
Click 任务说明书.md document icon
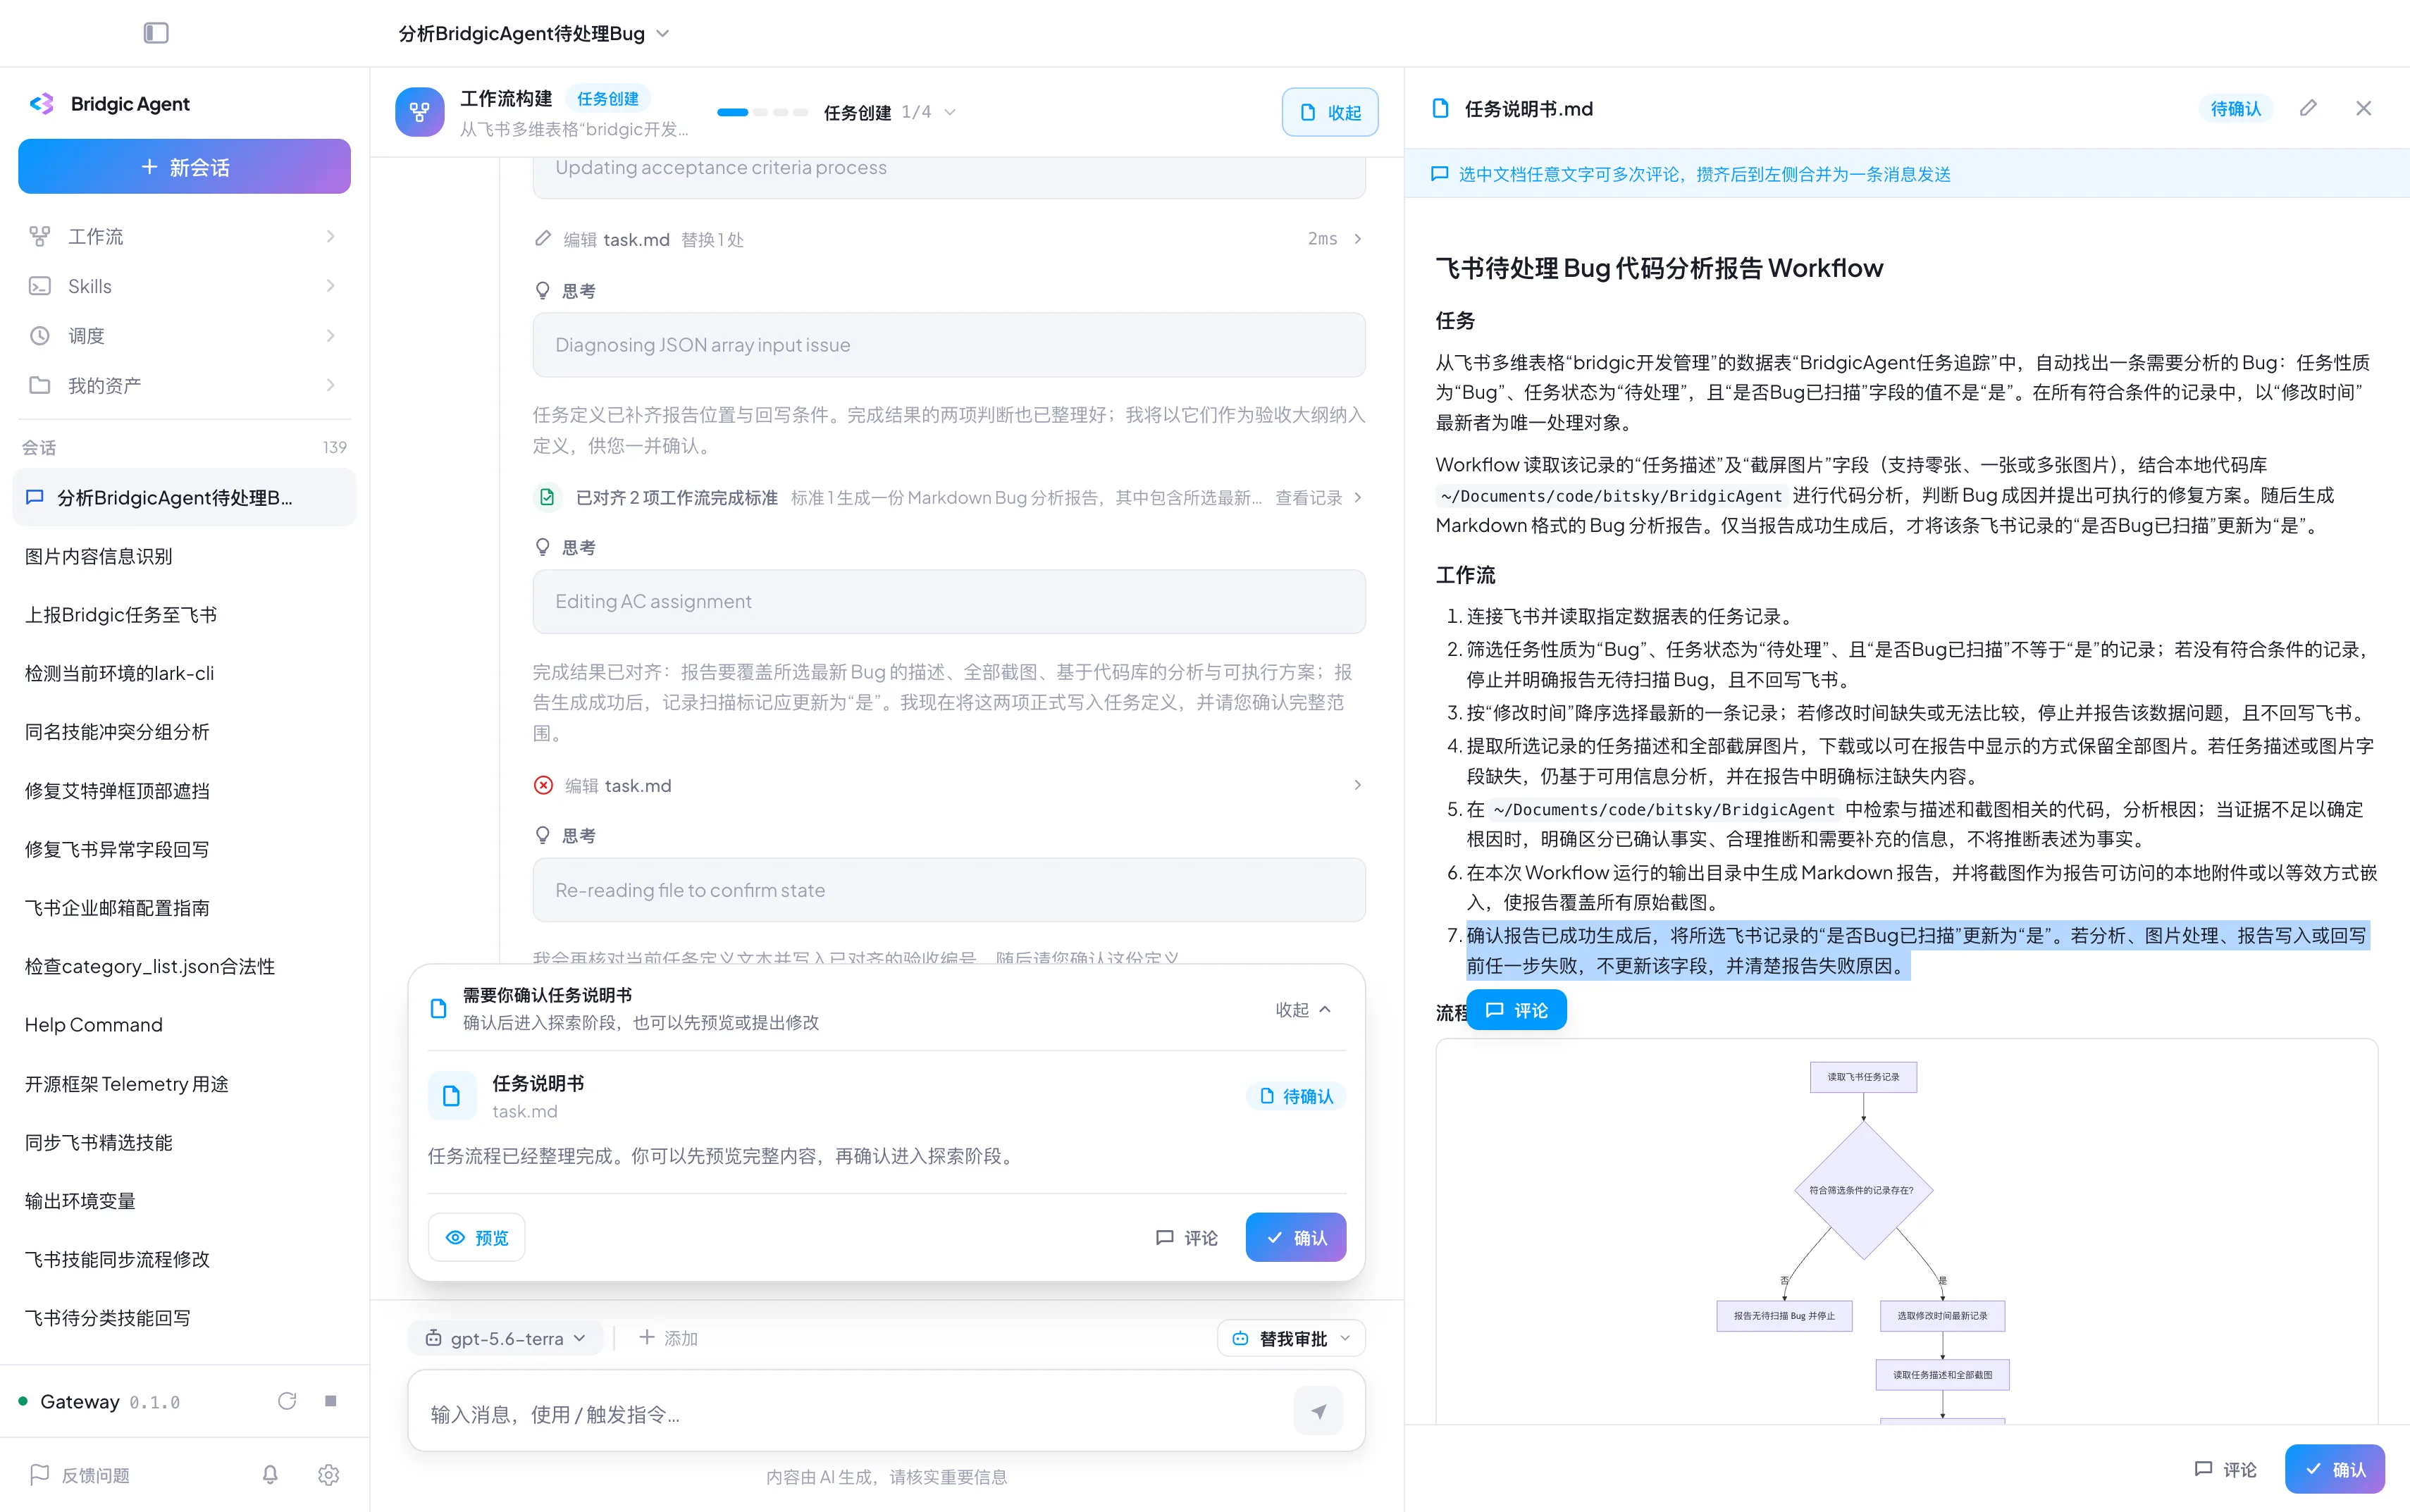(x=1440, y=109)
